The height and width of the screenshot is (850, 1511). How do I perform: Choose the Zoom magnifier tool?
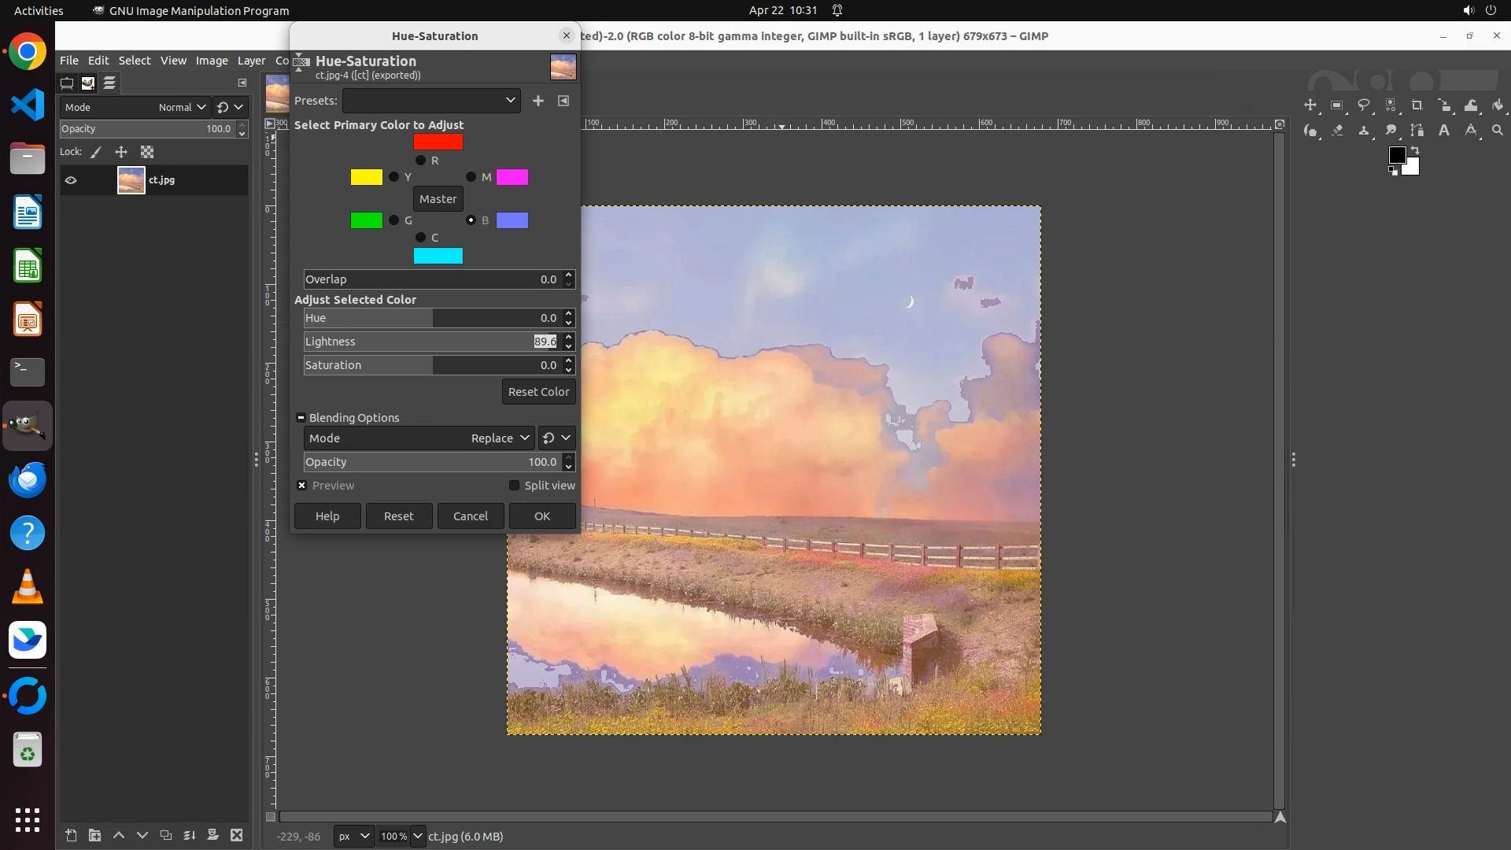click(1498, 131)
